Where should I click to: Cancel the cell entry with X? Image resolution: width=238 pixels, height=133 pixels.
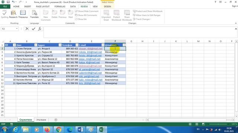(x=27, y=29)
